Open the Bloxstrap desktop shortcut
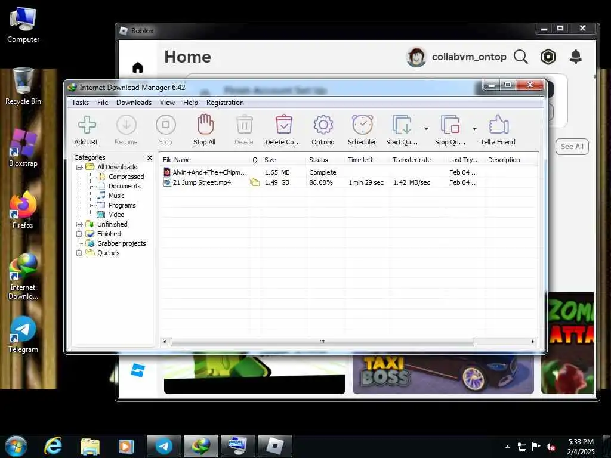Viewport: 611px width, 458px height. 23,148
